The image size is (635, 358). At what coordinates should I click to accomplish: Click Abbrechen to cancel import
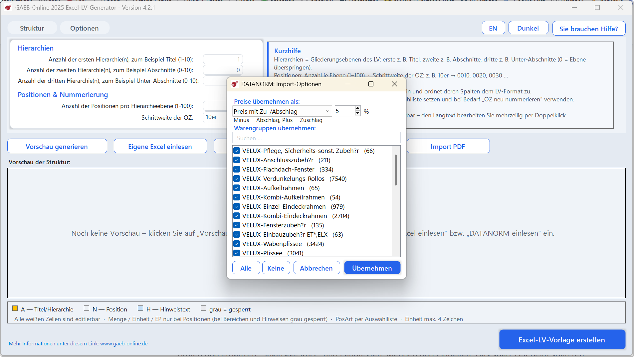click(x=317, y=268)
